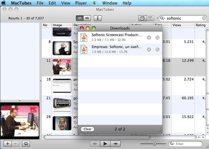
Task: Reveal Softonic Screencast download in Finder
Action: (157, 38)
